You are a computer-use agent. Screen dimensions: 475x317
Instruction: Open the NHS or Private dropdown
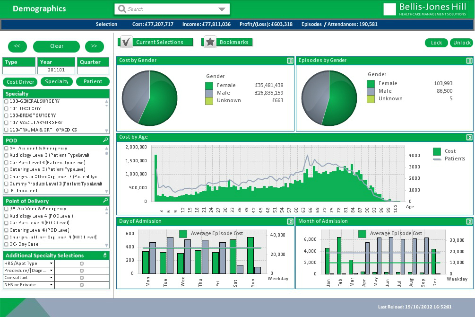[x=51, y=285]
